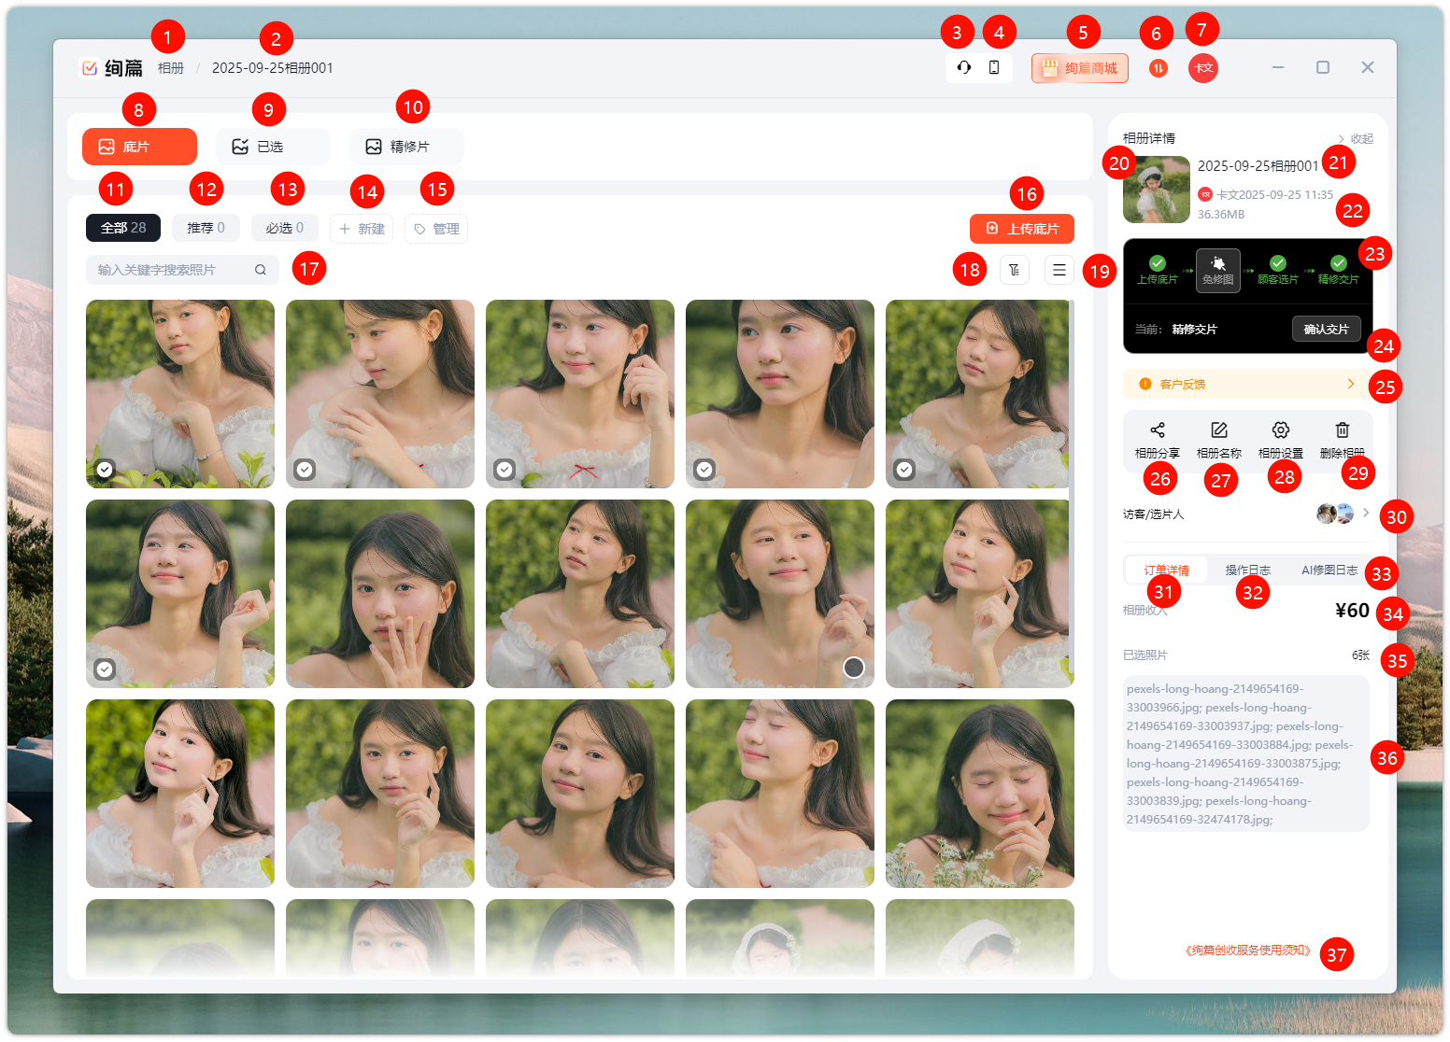Expand the 访客/选片人 visitor list
1450x1042 pixels.
(1365, 513)
